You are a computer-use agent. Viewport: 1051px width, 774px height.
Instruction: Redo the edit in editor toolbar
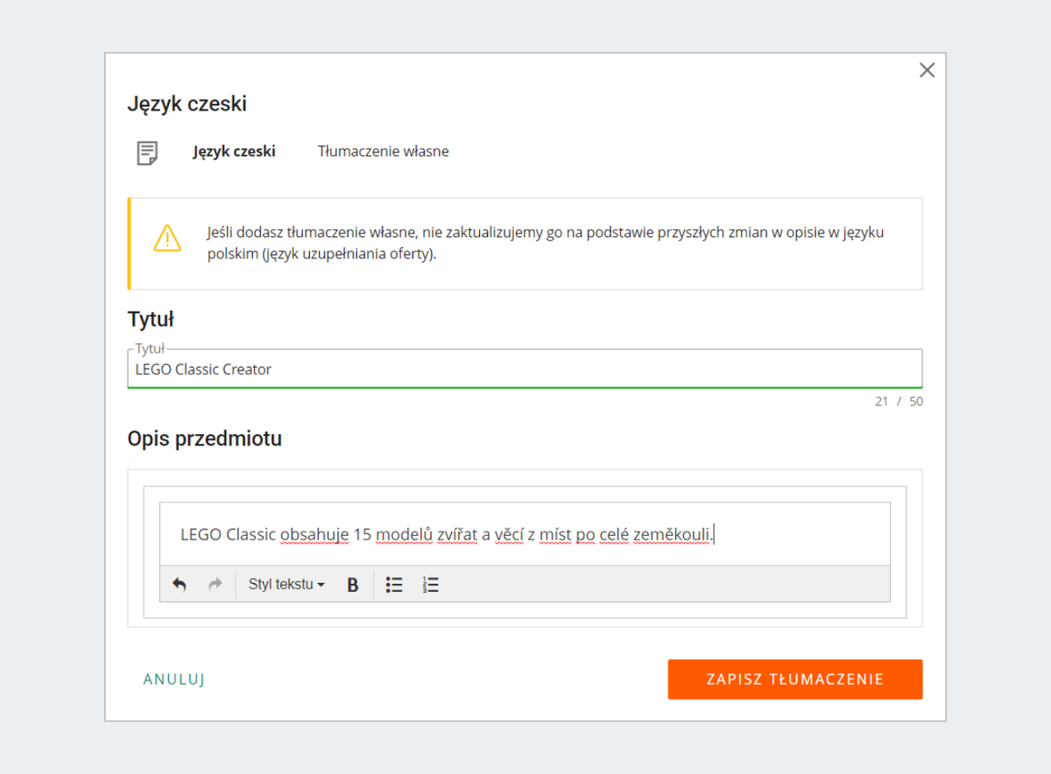215,584
